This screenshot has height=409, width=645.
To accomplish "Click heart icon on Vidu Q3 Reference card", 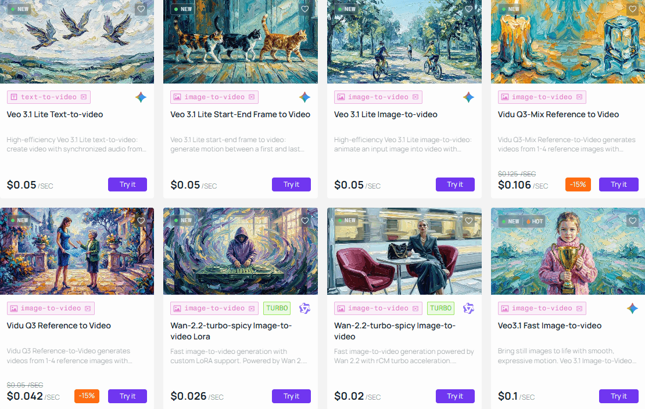I will tap(141, 220).
